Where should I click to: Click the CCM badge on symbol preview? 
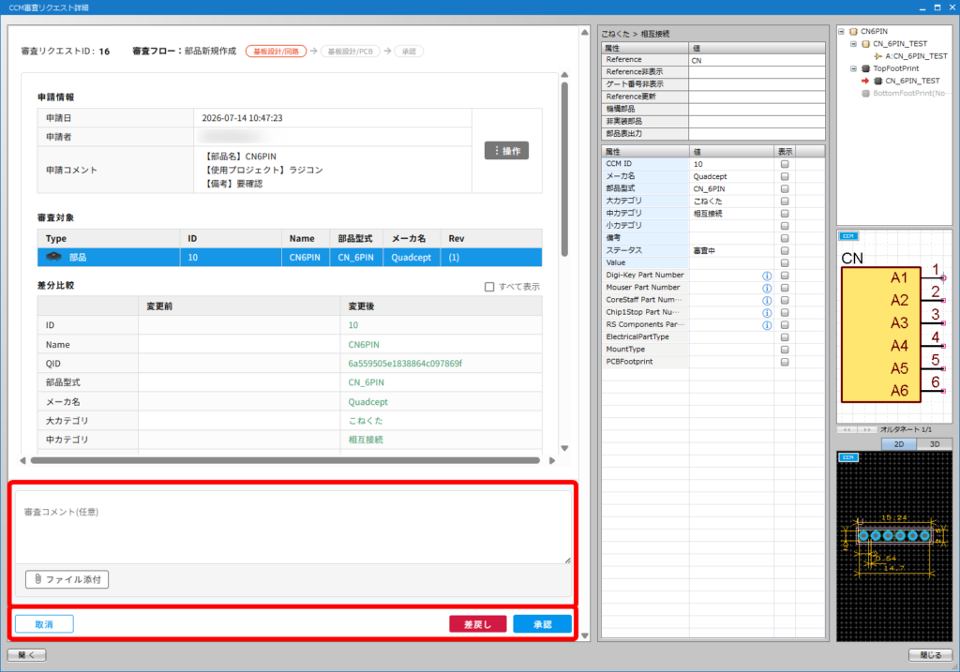point(847,235)
